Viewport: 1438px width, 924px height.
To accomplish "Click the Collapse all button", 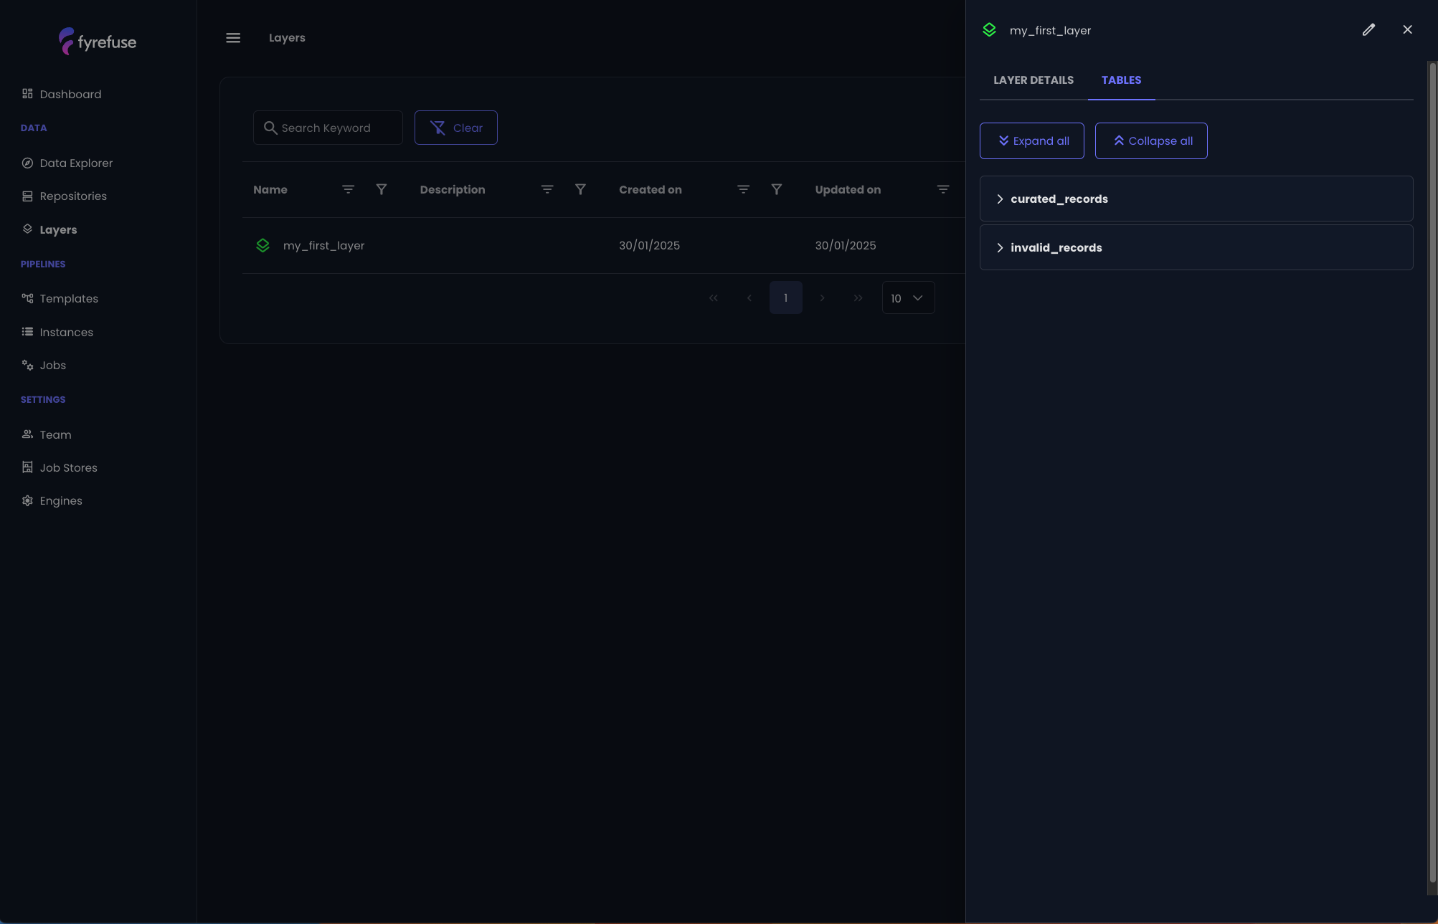I will 1151,140.
